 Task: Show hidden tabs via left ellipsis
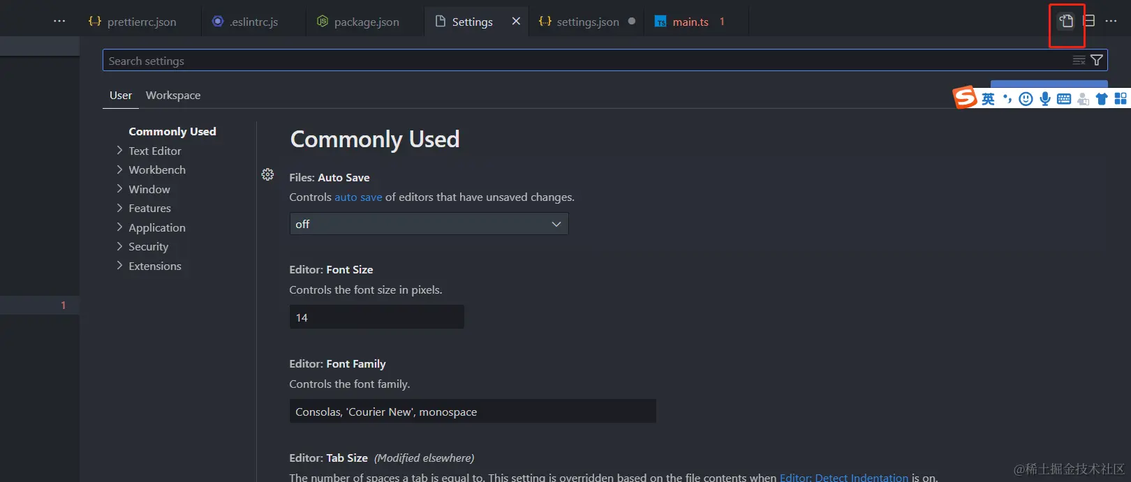click(59, 21)
